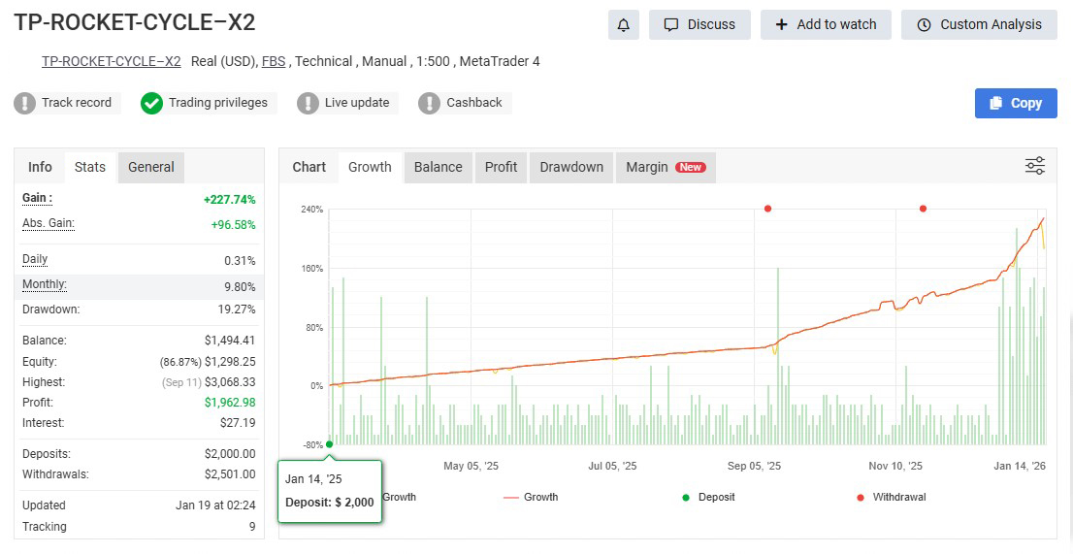Click the blue Copy button
Viewport: 1073px width, 554px height.
coord(1016,103)
